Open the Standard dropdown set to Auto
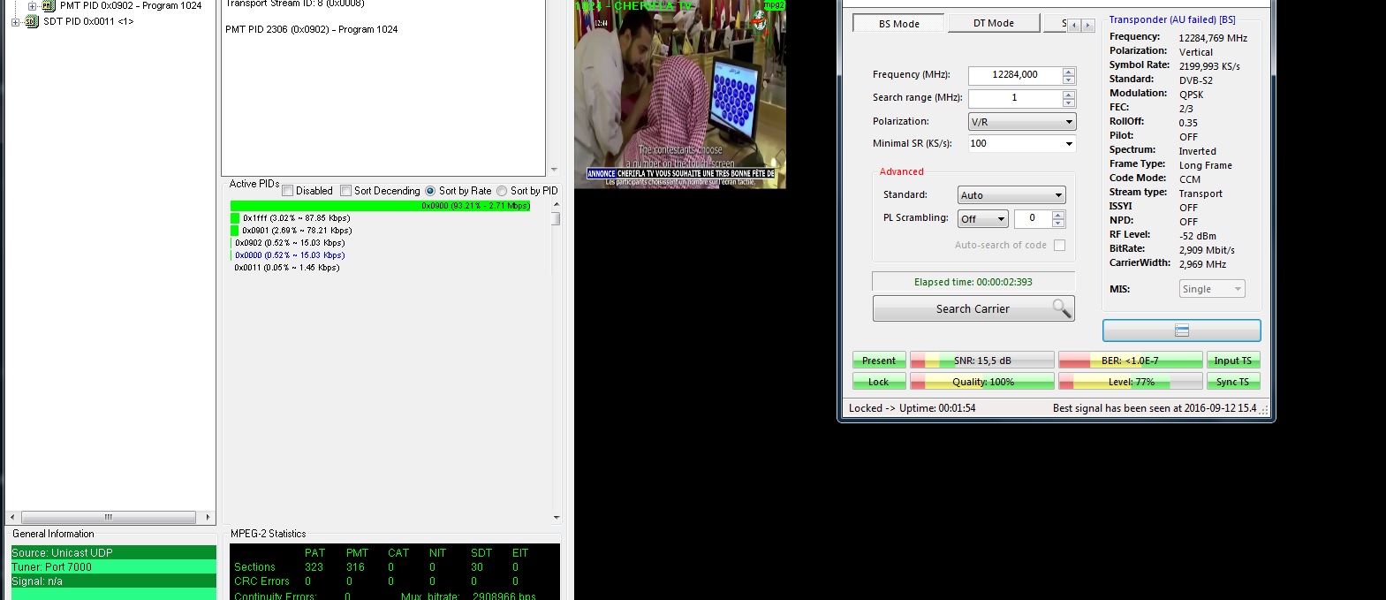The image size is (1386, 600). pos(1011,195)
